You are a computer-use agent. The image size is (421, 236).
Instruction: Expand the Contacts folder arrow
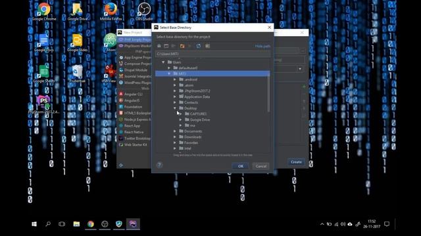[x=175, y=102]
